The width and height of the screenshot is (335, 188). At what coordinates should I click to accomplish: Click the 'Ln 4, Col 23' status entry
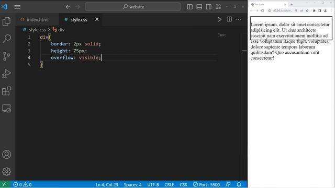tap(107, 184)
